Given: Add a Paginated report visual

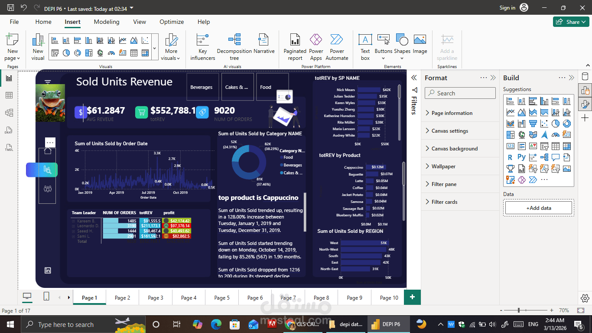Looking at the screenshot, I should tap(295, 47).
